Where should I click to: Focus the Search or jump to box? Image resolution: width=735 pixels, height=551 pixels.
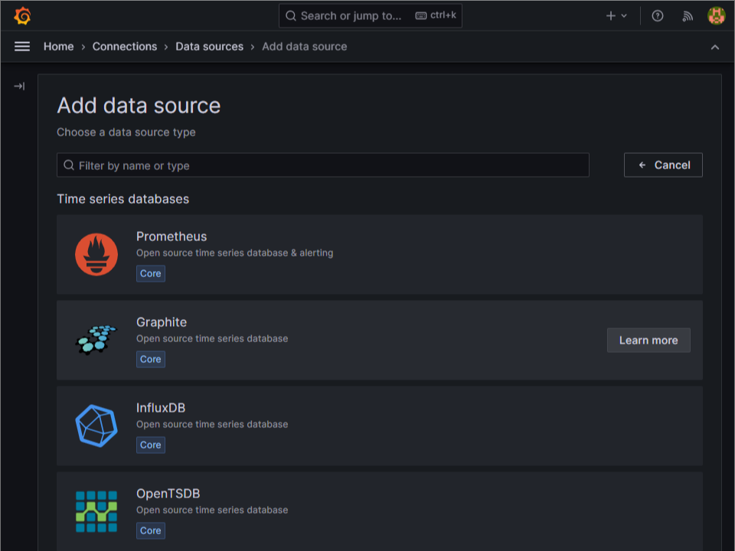371,16
